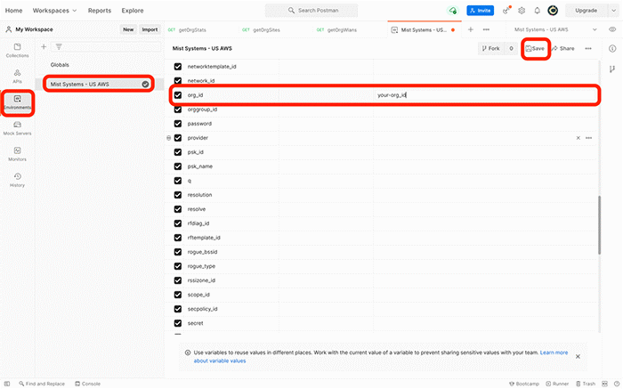Image resolution: width=623 pixels, height=389 pixels.
Task: Show request History
Action: click(x=17, y=179)
